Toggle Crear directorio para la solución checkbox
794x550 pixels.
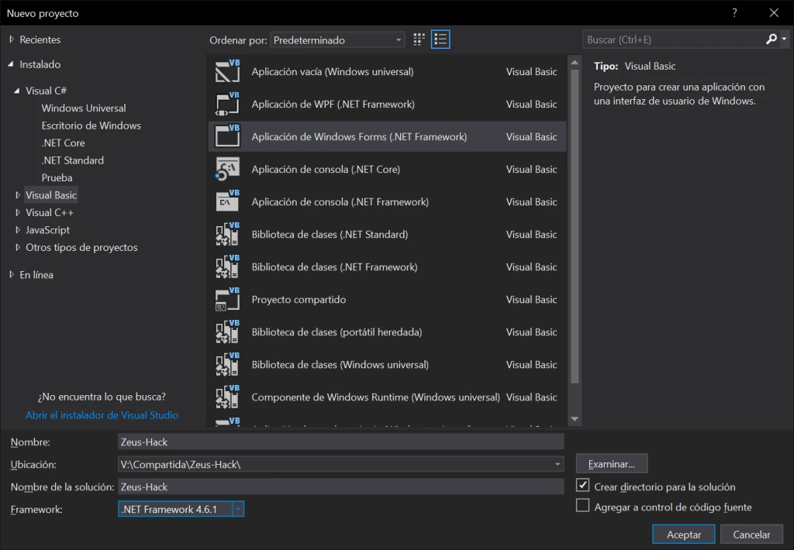(583, 485)
